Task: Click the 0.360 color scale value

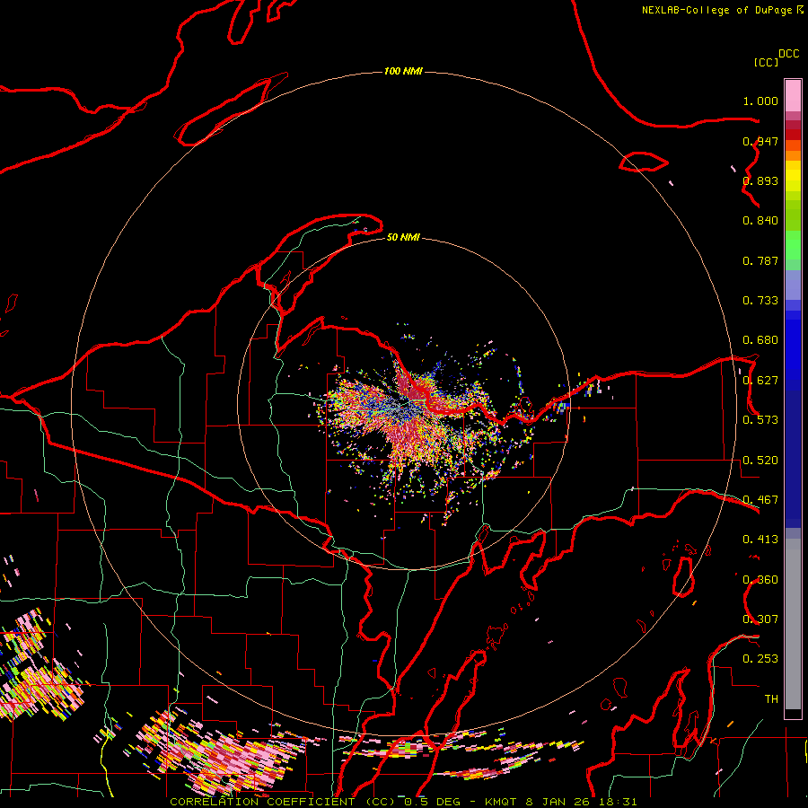Action: [x=760, y=580]
